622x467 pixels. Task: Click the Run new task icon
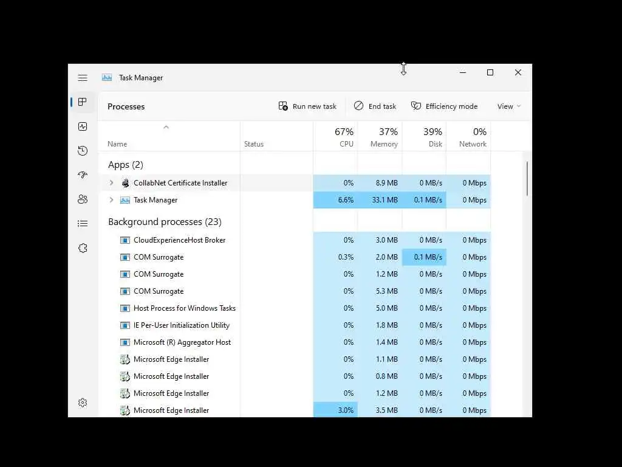(x=283, y=106)
